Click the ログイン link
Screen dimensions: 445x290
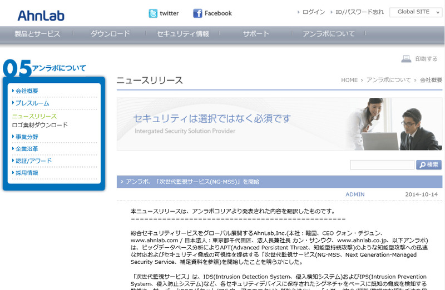(x=313, y=12)
